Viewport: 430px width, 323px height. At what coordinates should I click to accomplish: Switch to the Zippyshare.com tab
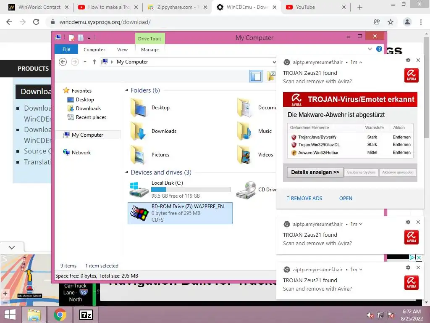coord(177,7)
